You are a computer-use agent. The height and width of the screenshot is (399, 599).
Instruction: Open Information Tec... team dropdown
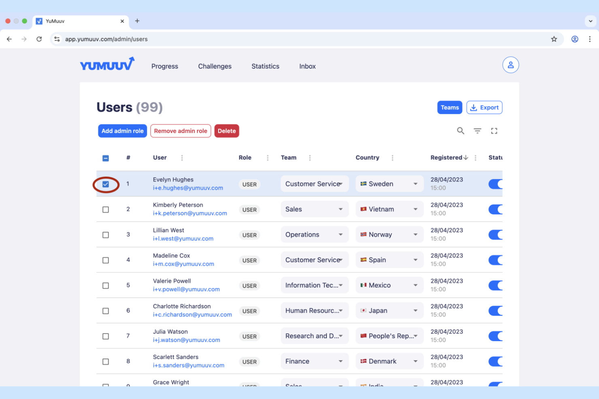pyautogui.click(x=314, y=285)
